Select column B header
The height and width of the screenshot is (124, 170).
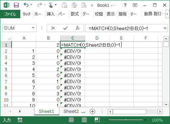(x=48, y=38)
